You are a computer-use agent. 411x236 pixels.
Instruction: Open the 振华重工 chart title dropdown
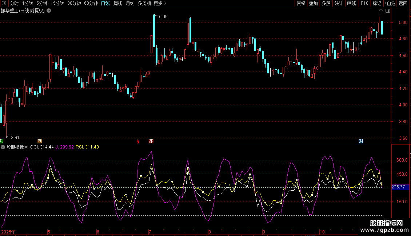49,11
